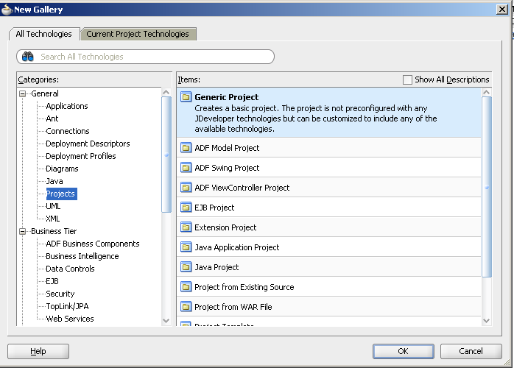Select ADF Business Components category

pyautogui.click(x=93, y=244)
